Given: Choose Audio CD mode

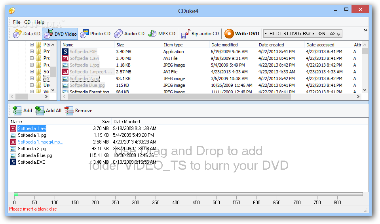Looking at the screenshot, I should point(129,34).
